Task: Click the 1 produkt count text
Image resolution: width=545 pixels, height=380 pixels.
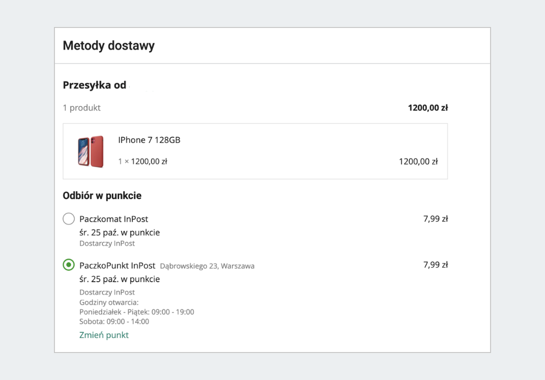Action: tap(82, 108)
